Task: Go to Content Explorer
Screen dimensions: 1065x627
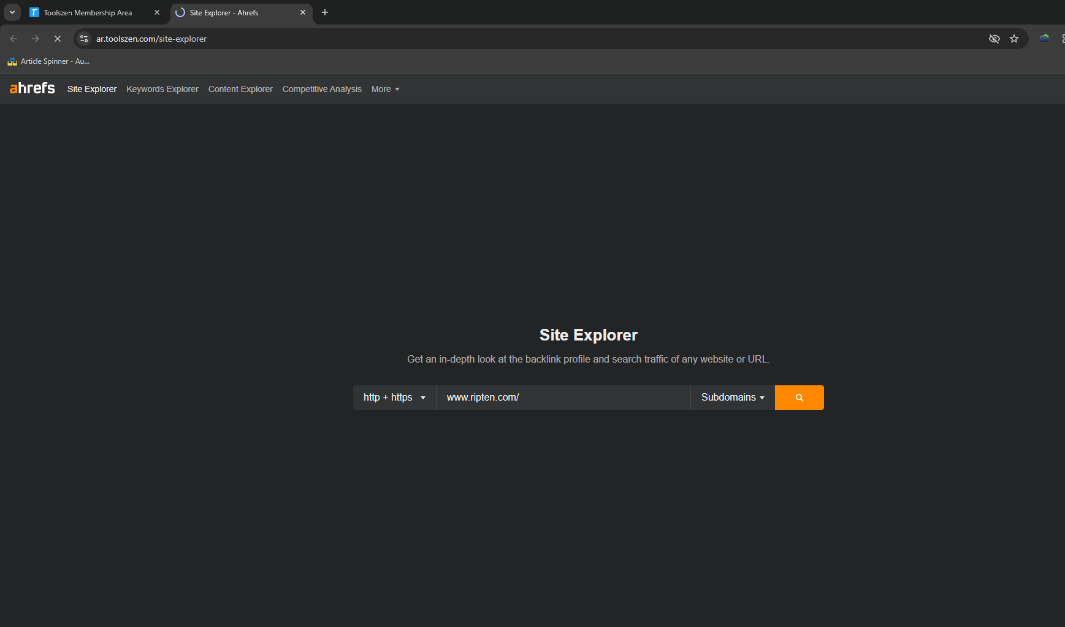Action: pyautogui.click(x=240, y=89)
